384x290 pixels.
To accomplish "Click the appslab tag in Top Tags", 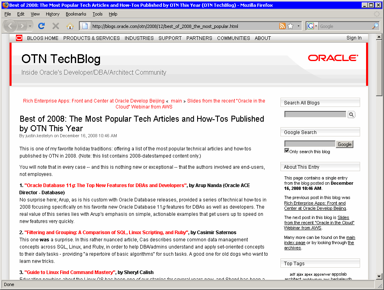I will [x=339, y=274].
